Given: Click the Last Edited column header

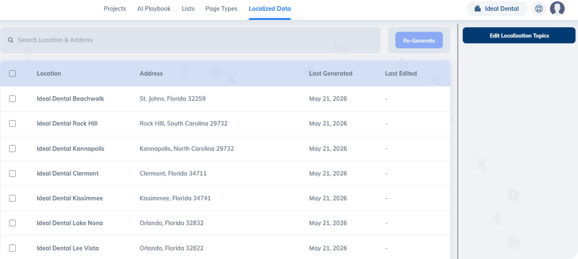Looking at the screenshot, I should tap(401, 73).
